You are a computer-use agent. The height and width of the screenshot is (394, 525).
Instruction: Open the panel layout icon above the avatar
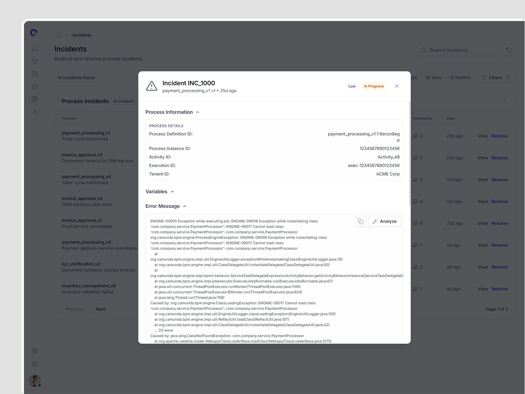(35, 363)
